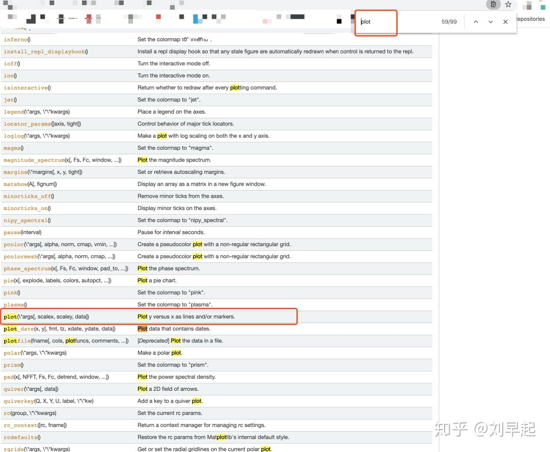Click description 'Plot a 2D field of arrows.'
The height and width of the screenshot is (452, 550).
(168, 389)
